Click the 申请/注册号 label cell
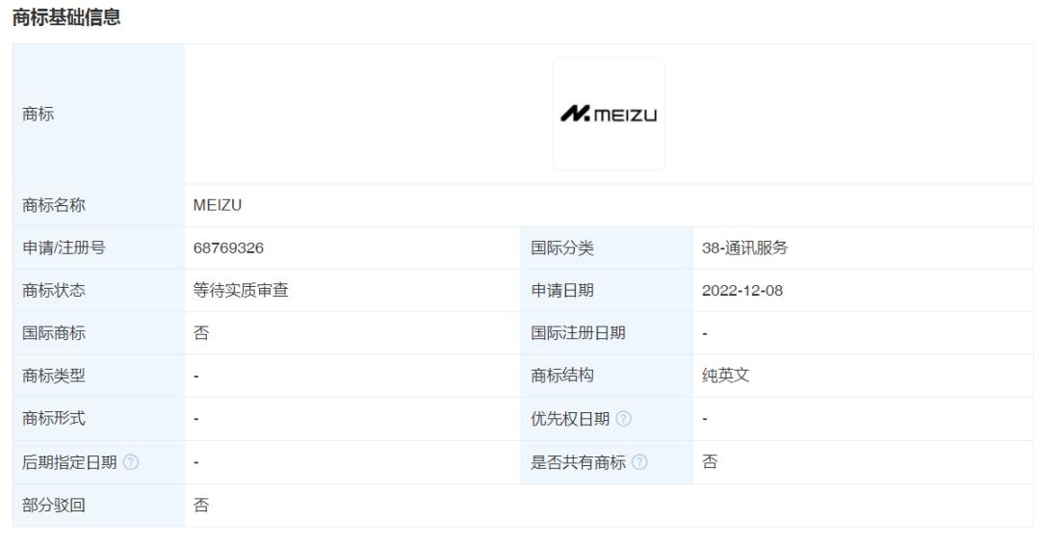The height and width of the screenshot is (547, 1040). click(98, 247)
